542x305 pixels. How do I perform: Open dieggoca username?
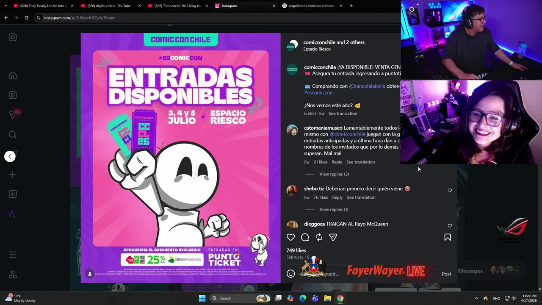(x=315, y=224)
